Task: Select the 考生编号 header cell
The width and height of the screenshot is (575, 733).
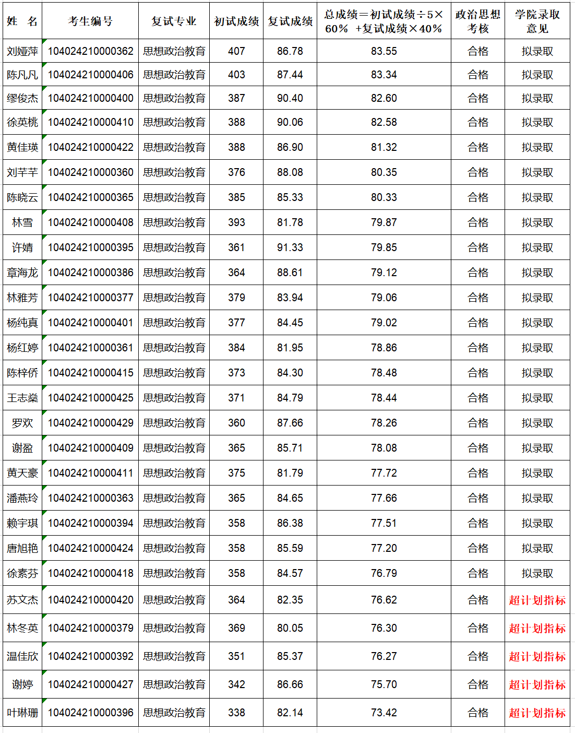Action: point(90,21)
